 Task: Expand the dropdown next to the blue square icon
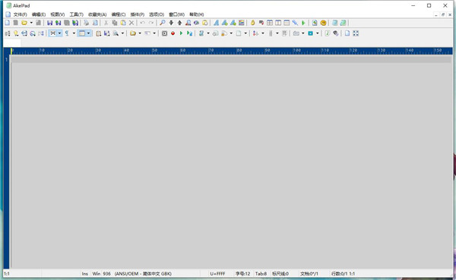tap(317, 33)
